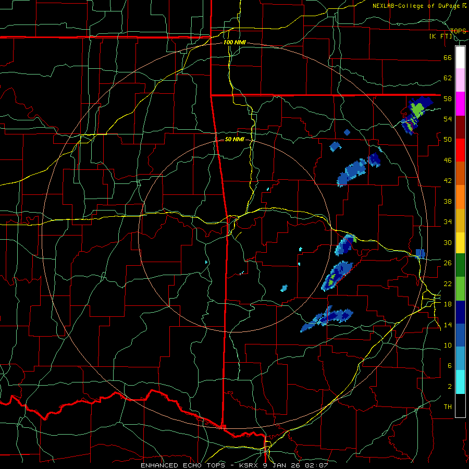Click the small blue square echo near the eastern 100 NMI ring

tap(420, 254)
